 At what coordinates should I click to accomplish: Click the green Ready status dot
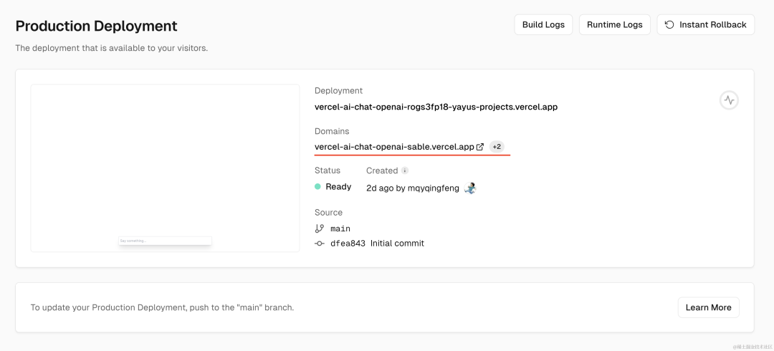click(318, 187)
